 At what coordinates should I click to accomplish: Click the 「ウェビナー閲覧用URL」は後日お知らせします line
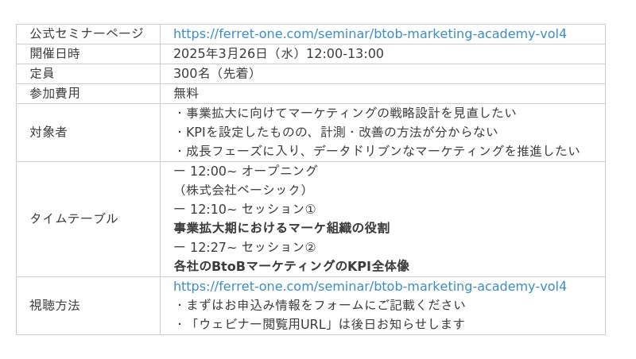(320, 324)
